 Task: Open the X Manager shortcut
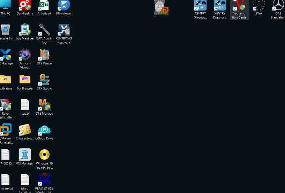point(6,57)
